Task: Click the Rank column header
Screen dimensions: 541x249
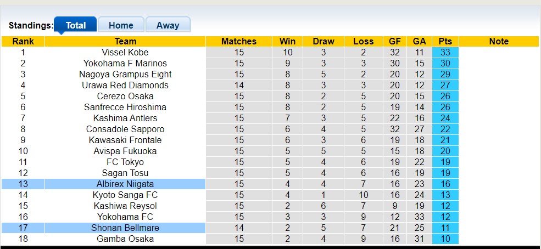Action: 23,42
